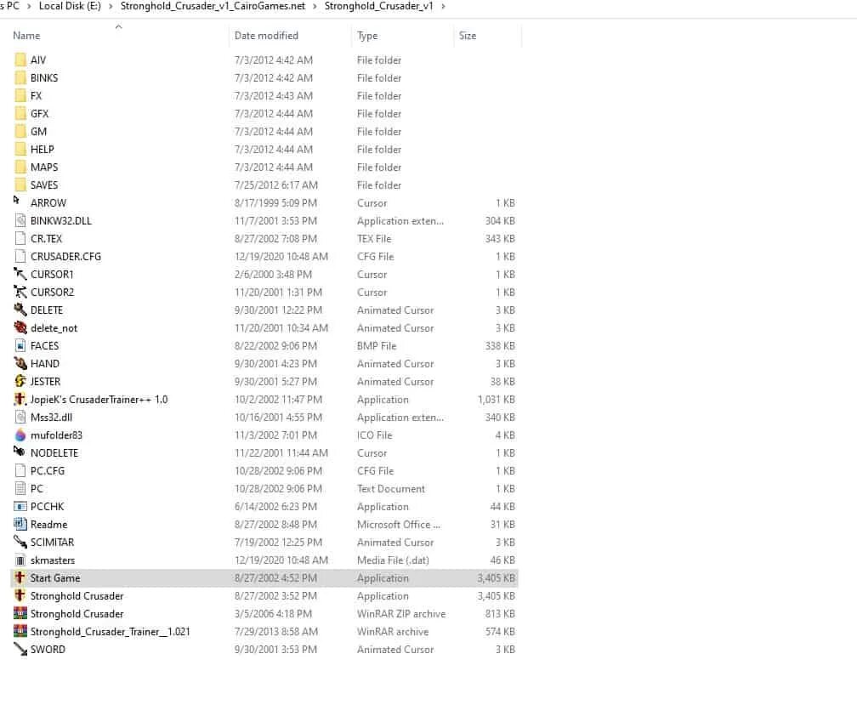Viewport: 857px width, 722px height.
Task: Click the JESTER cursor icon
Action: coord(20,381)
